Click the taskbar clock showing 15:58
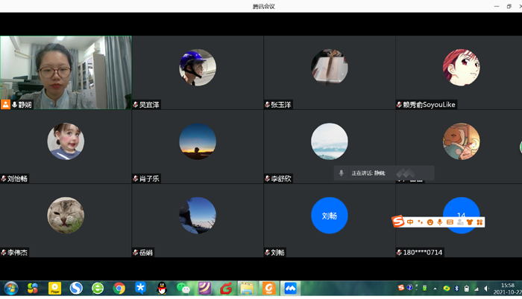The height and width of the screenshot is (299, 522). (507, 288)
